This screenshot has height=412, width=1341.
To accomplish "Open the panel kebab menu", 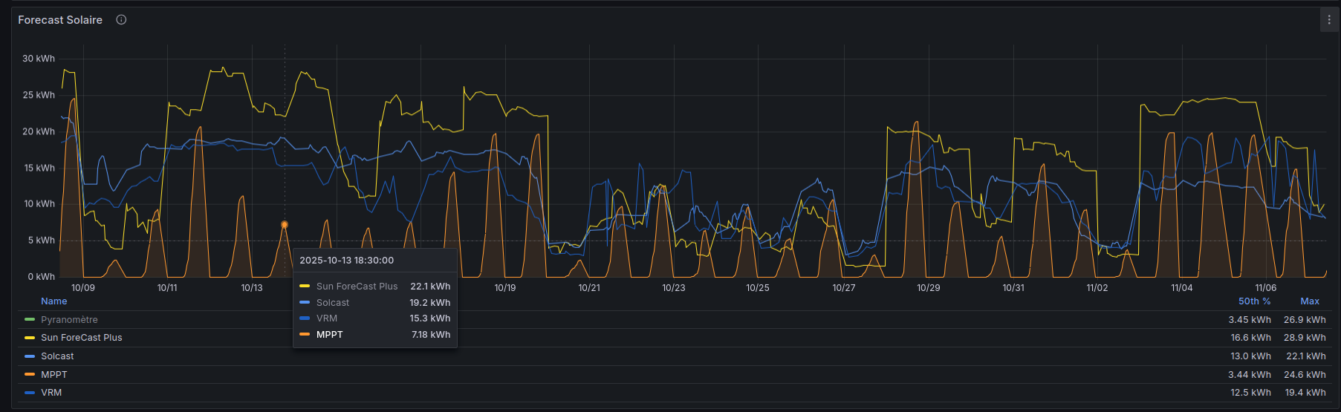I will 1329,20.
